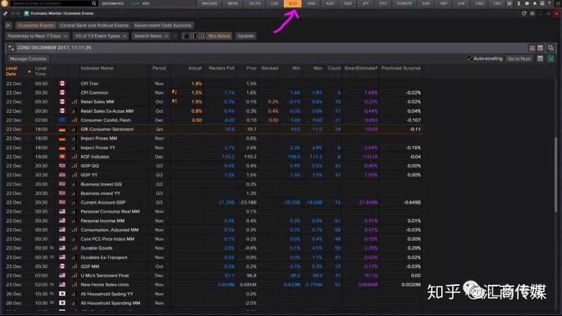Viewport: 562px width, 316px height.
Task: Select the Economic Events tab
Action: coord(36,25)
